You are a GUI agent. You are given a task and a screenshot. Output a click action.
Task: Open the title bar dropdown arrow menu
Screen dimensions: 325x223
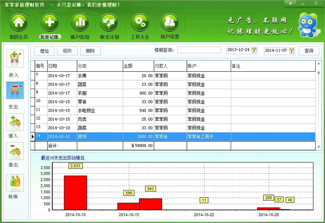290,4
